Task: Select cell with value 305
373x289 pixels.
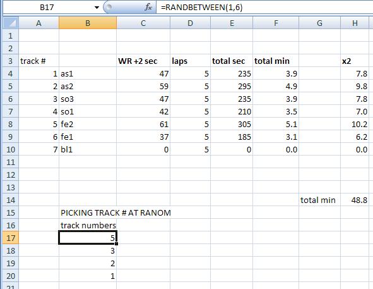Action: click(x=232, y=124)
